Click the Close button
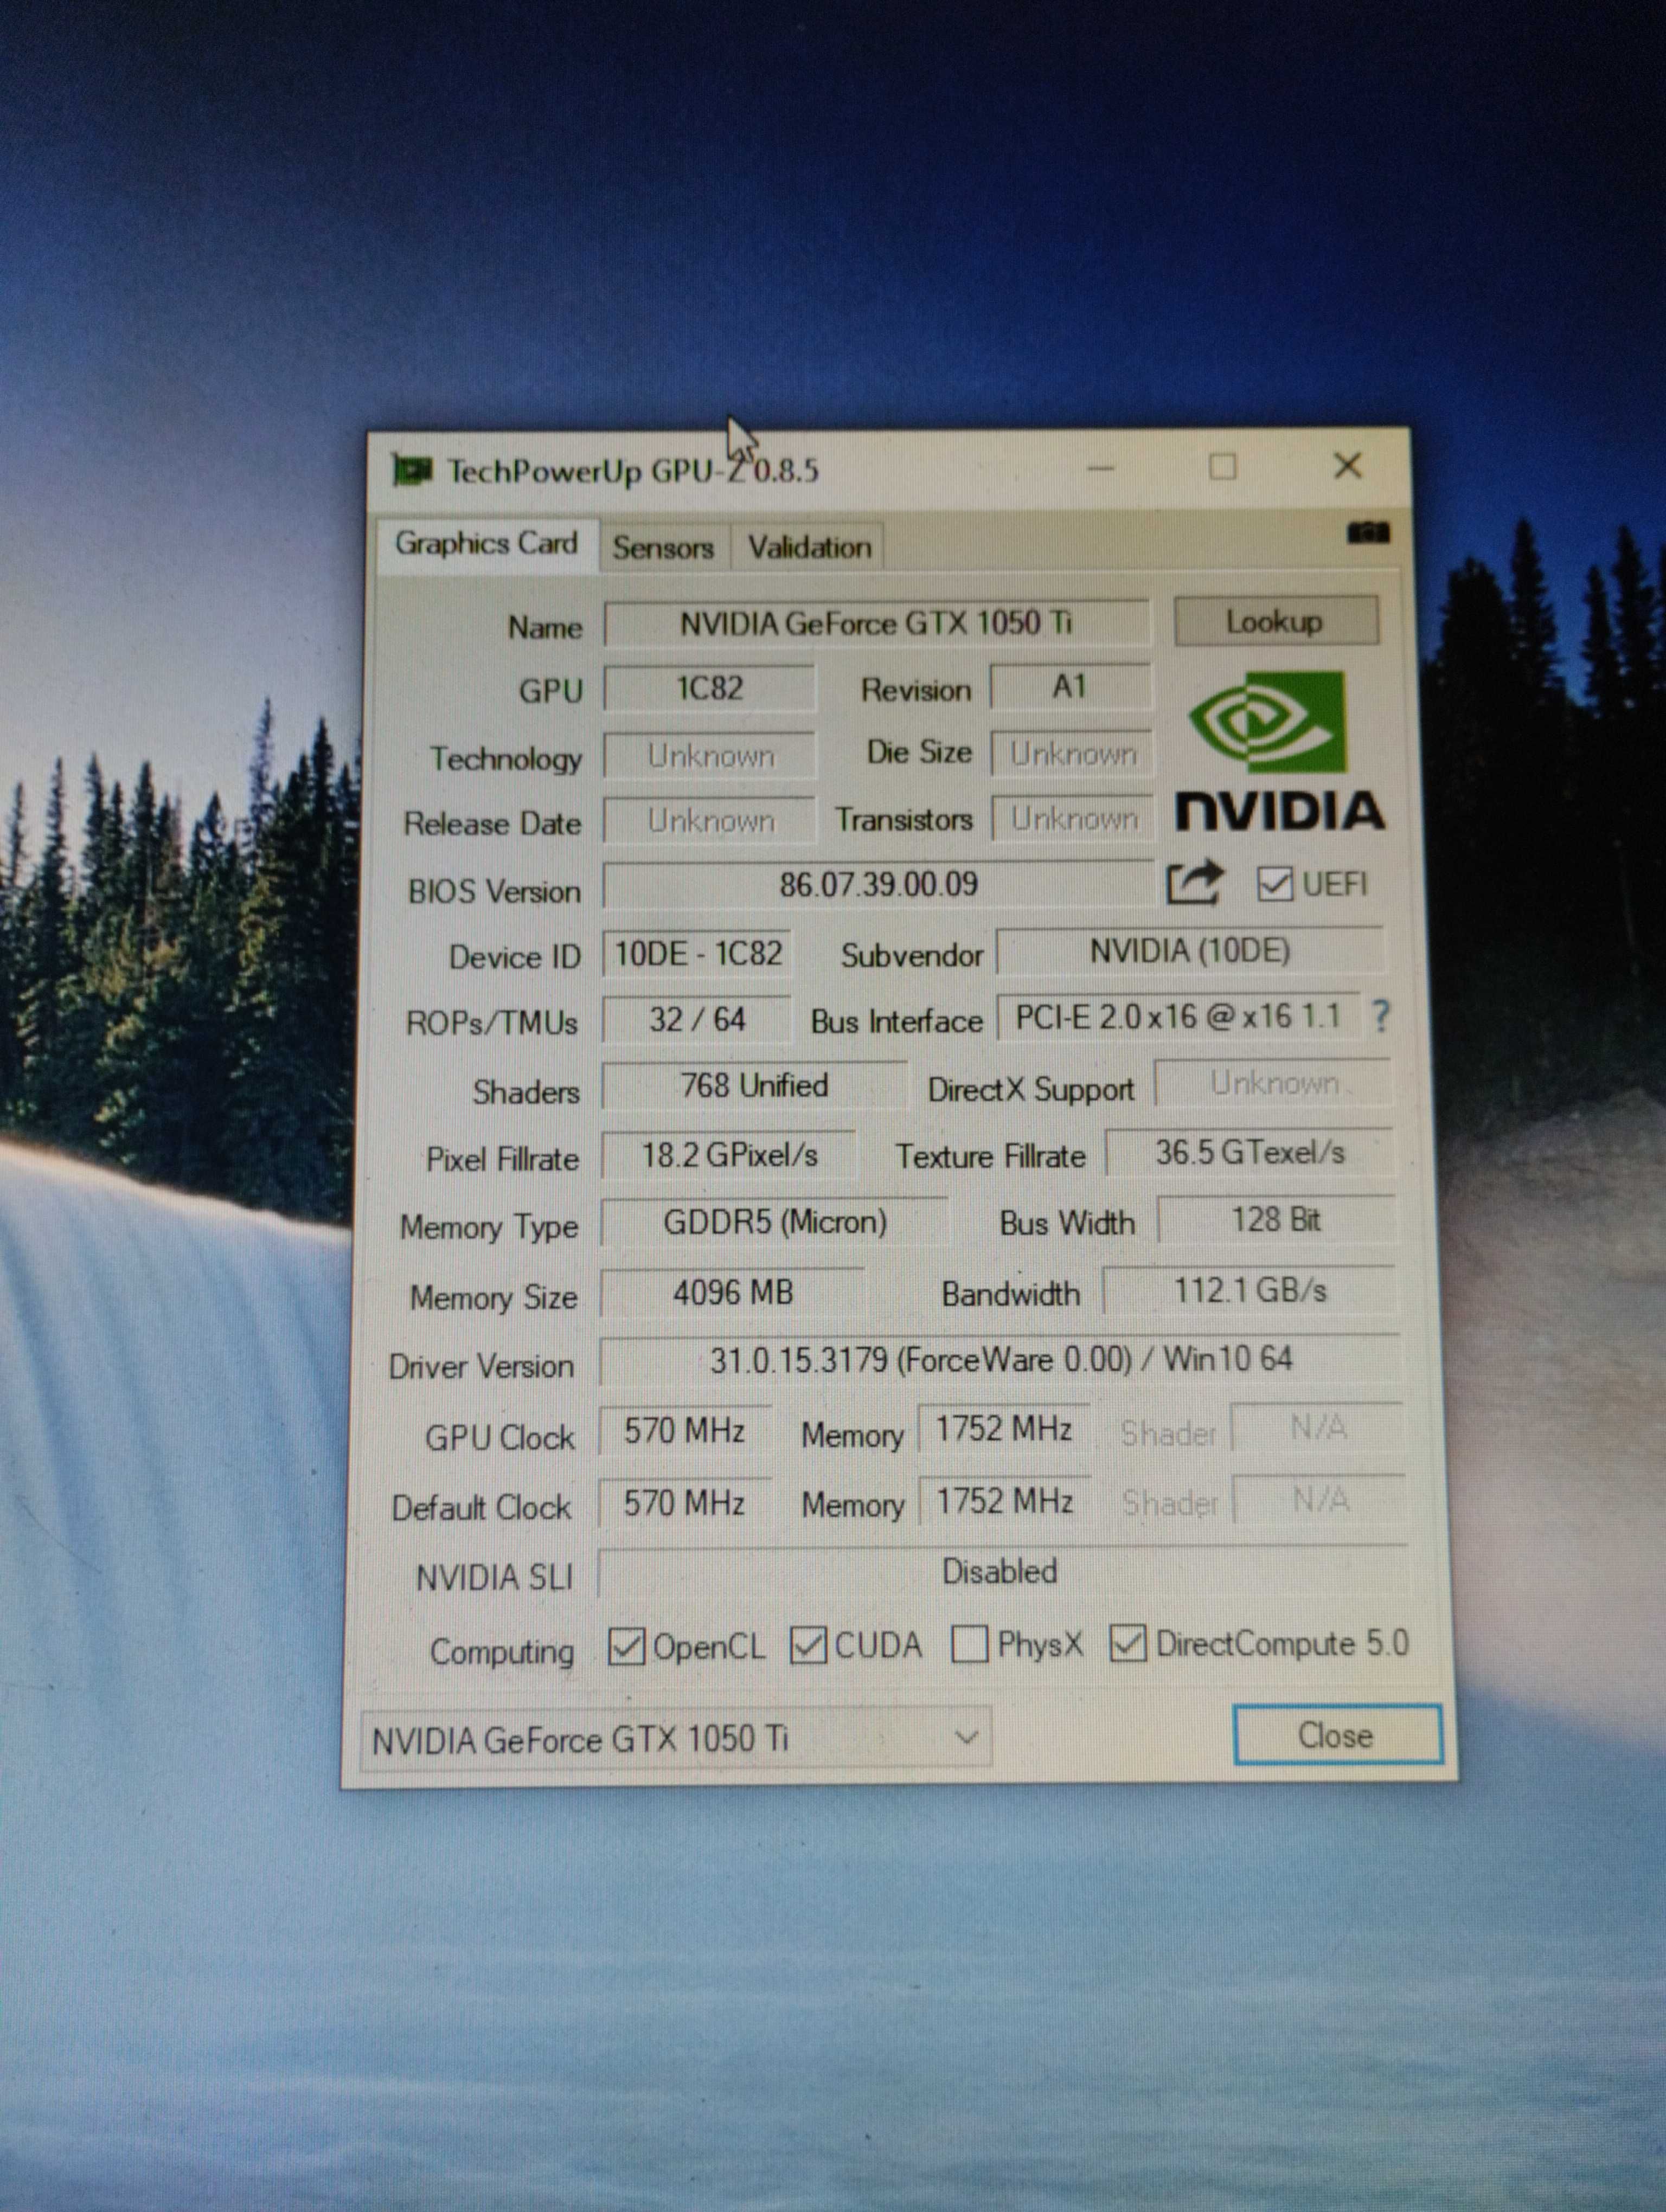This screenshot has height=2212, width=1666. 1337,1735
